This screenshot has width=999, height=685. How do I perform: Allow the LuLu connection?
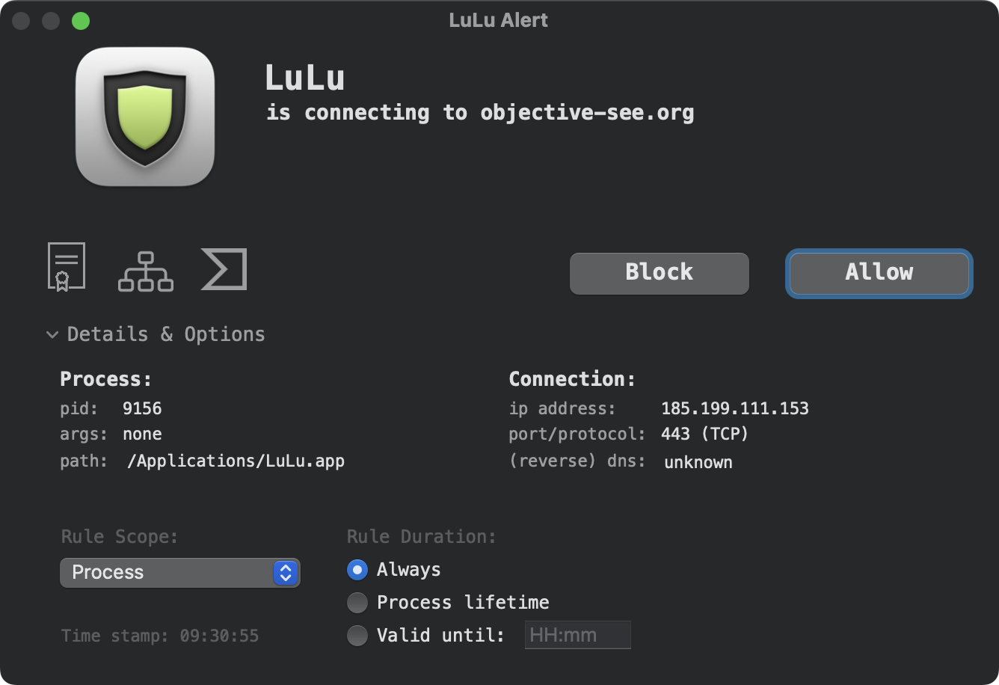[879, 273]
